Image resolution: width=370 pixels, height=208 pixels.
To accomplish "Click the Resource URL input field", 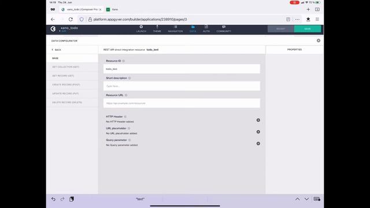I will point(182,103).
